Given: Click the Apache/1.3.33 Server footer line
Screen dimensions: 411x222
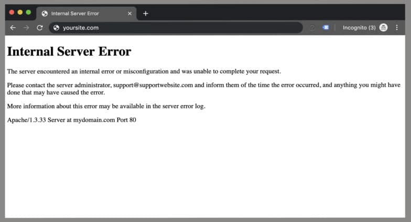Looking at the screenshot, I should pos(71,120).
